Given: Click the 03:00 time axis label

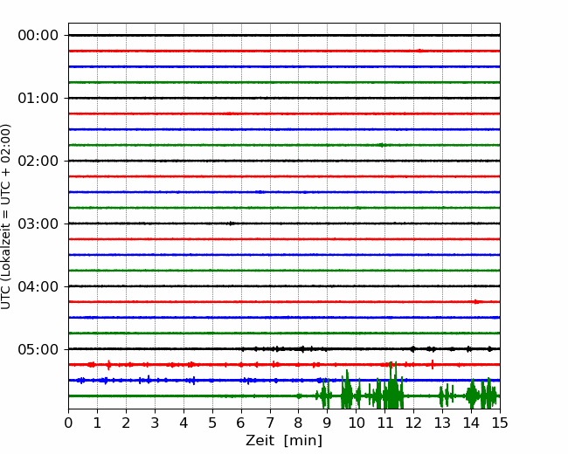Looking at the screenshot, I should click(38, 224).
